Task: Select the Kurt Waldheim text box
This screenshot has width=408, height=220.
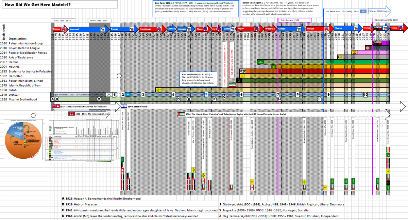Action: click(198, 79)
